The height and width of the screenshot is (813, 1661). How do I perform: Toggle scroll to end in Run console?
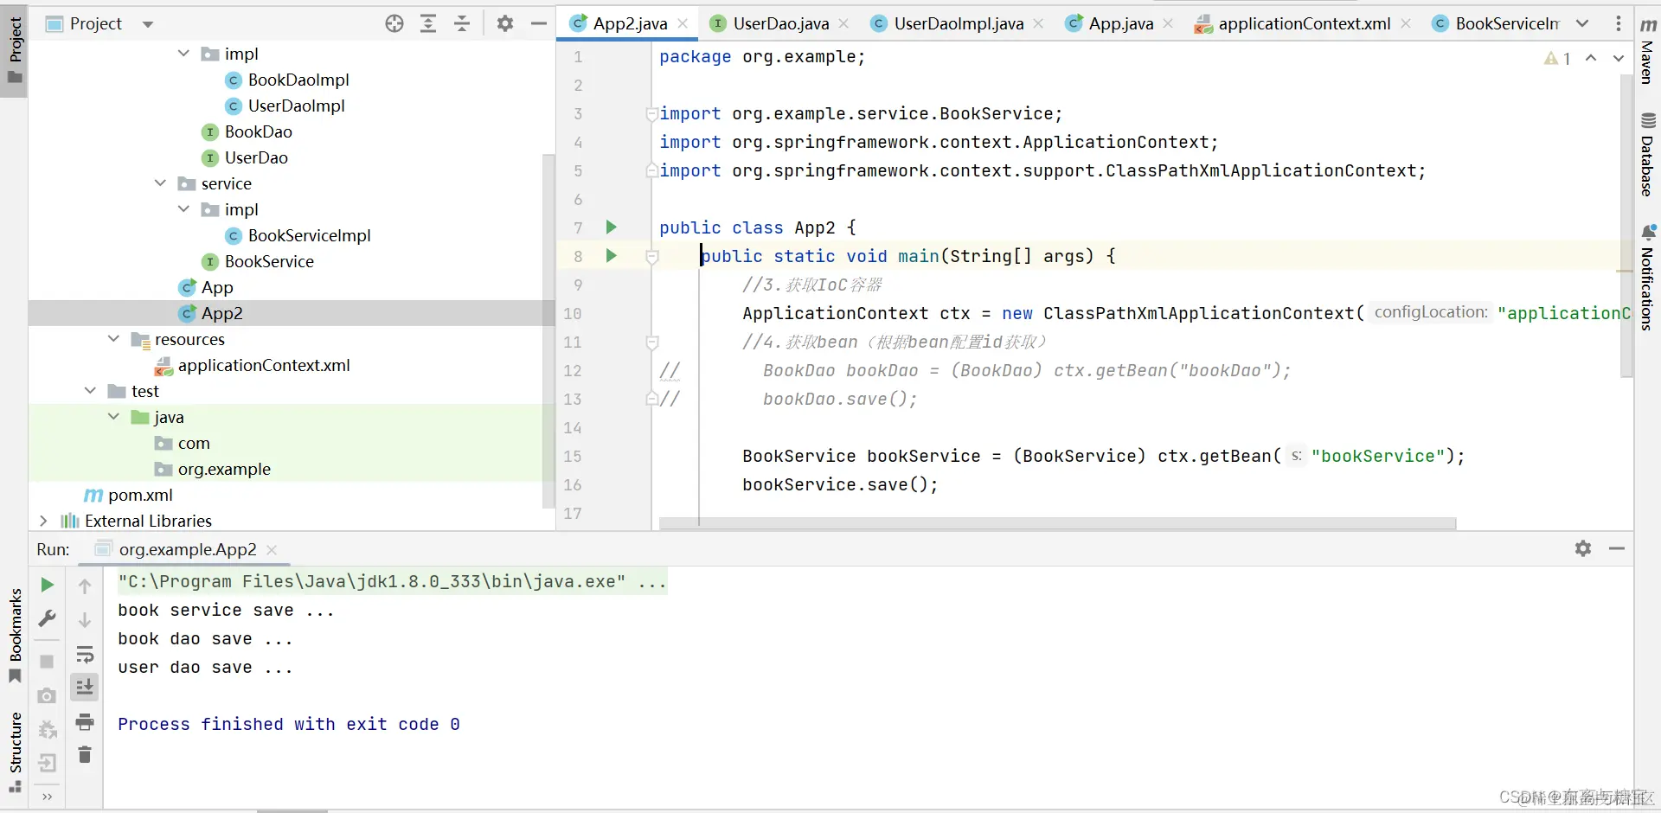85,688
